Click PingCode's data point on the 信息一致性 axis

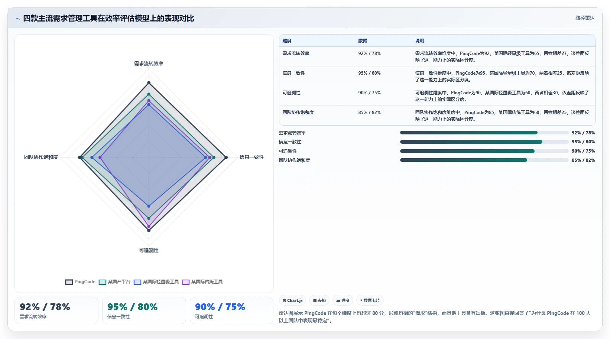pos(226,157)
